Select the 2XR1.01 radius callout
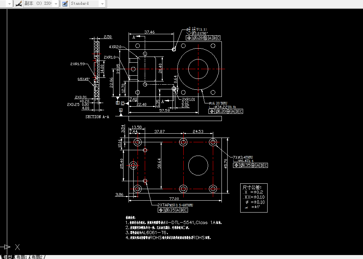Image resolution: width=363 pixels, height=259 pixels. (x=188, y=99)
